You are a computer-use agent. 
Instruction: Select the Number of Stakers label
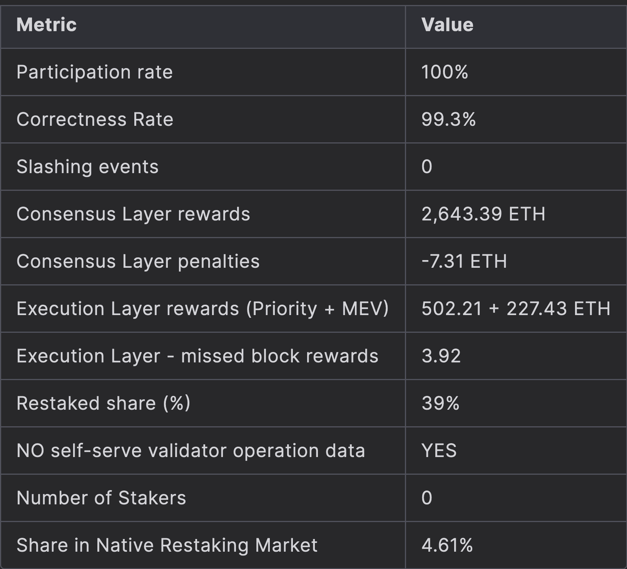click(x=102, y=498)
